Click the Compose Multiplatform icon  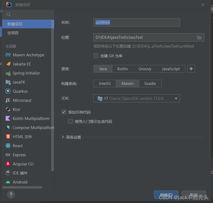(x=8, y=127)
